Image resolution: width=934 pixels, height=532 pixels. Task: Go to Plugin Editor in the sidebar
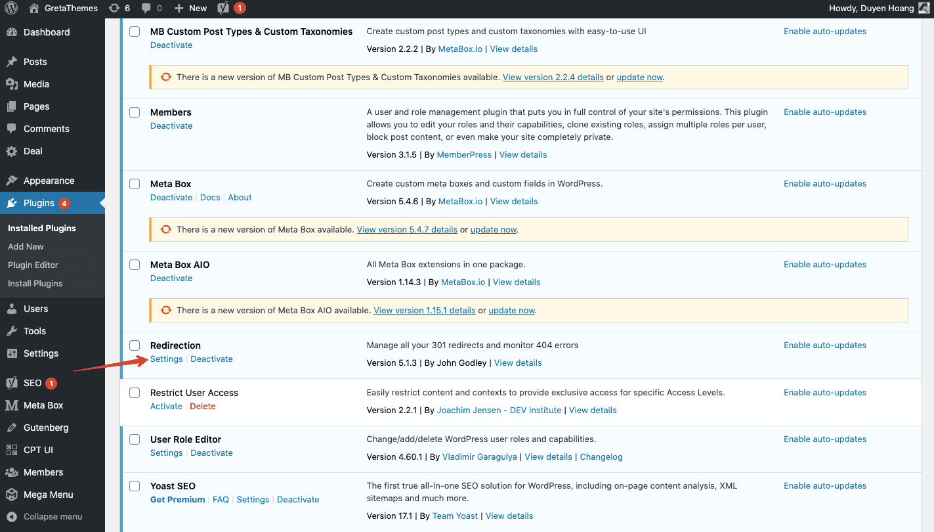click(33, 265)
